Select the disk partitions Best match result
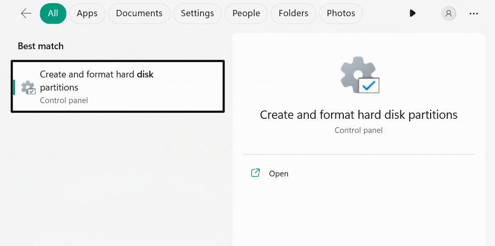Screen dimensions: 495x246 point(118,86)
